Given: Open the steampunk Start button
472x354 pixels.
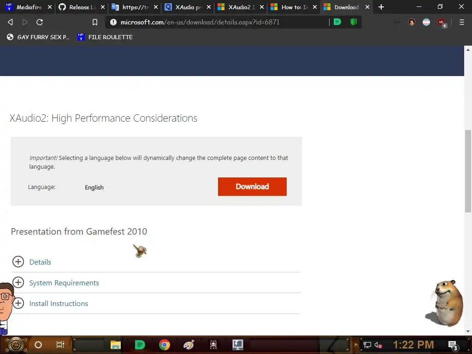Looking at the screenshot, I should point(16,345).
